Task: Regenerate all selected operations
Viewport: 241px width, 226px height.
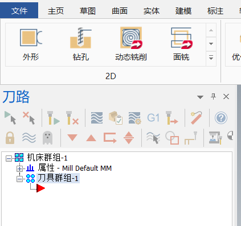Action: 53,118
